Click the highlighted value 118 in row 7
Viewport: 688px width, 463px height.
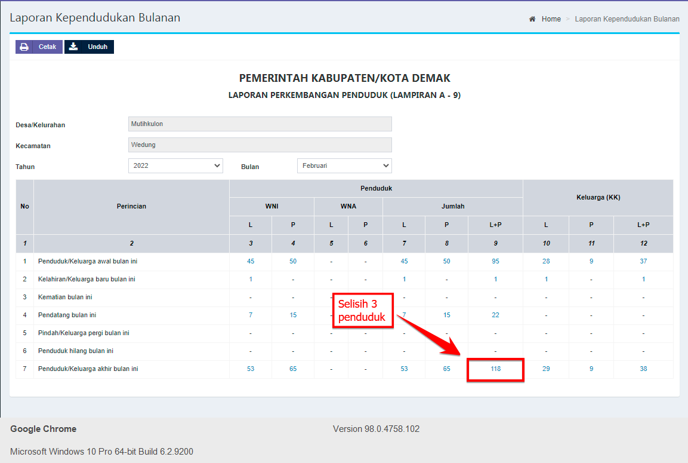point(495,369)
